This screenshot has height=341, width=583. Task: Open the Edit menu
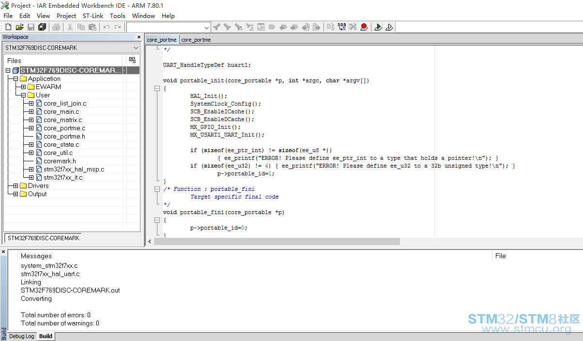[25, 15]
